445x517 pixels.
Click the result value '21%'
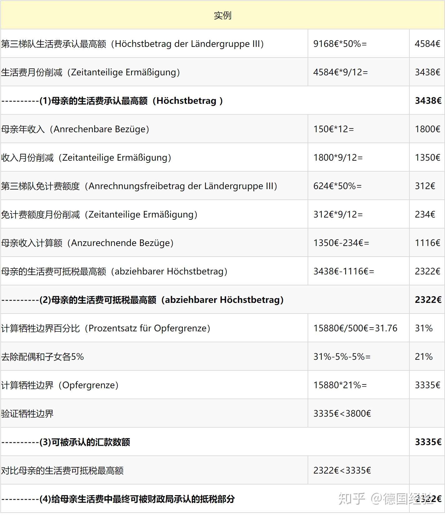(x=424, y=357)
